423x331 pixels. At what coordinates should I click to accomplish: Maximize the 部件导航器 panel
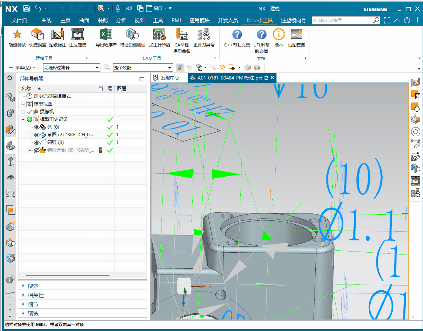142,79
